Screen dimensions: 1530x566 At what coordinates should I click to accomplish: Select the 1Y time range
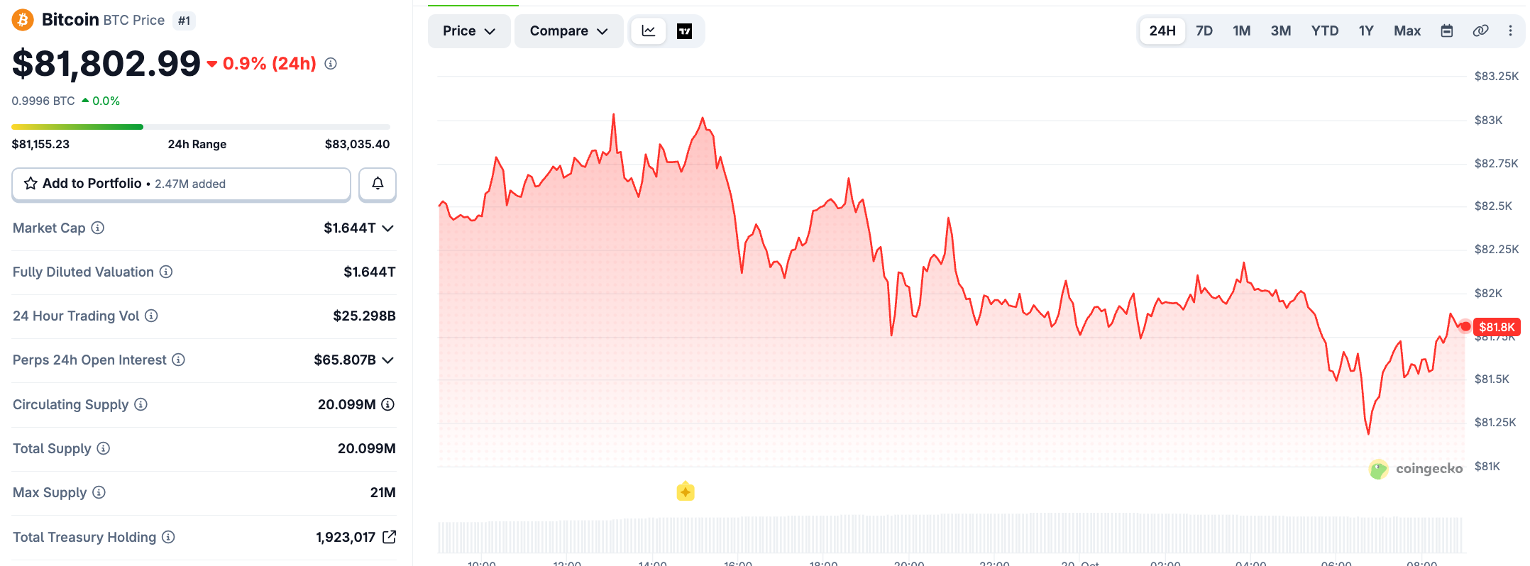pos(1366,30)
